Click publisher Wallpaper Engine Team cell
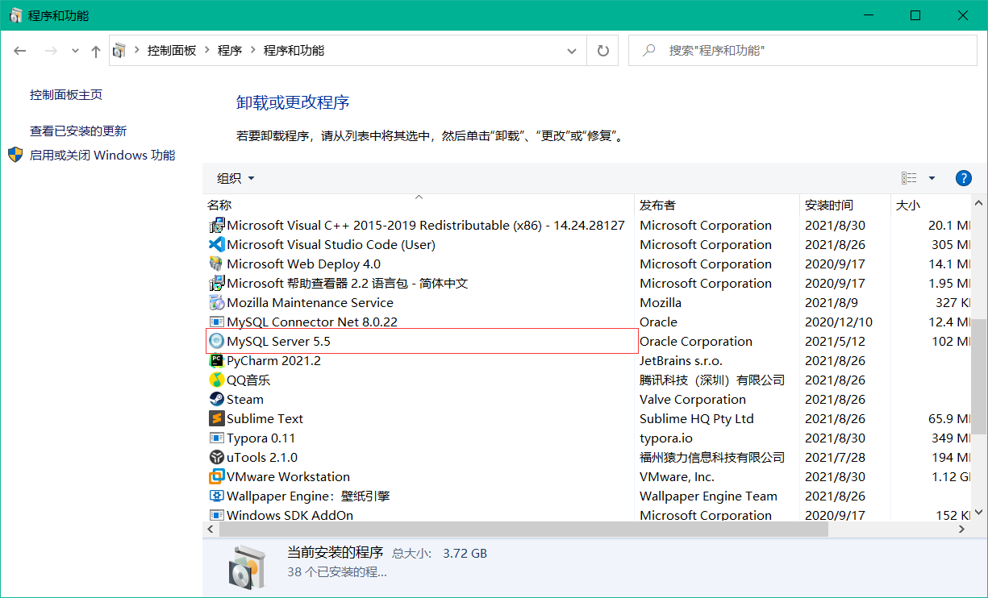The height and width of the screenshot is (598, 988). (709, 496)
